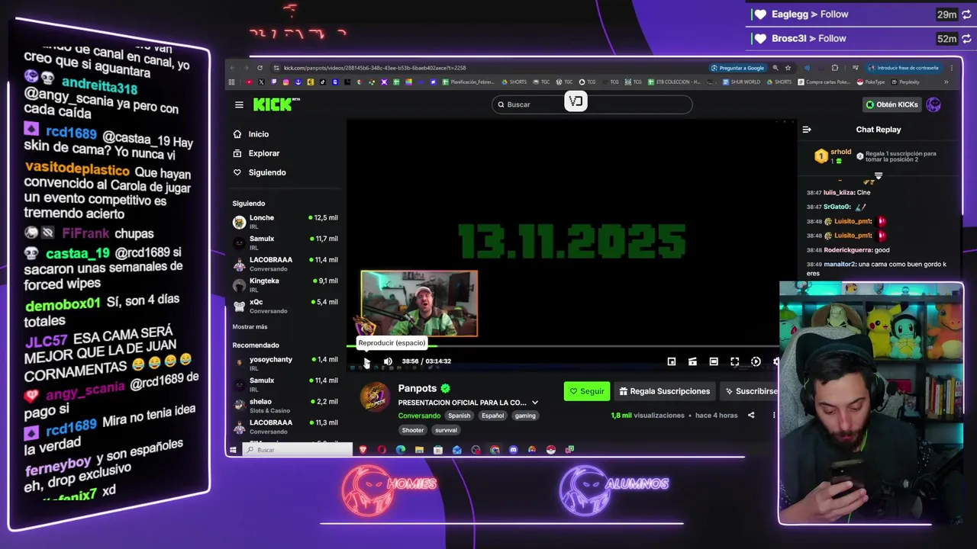The width and height of the screenshot is (977, 549).
Task: Open xQc channel in sidebar
Action: coord(285,306)
